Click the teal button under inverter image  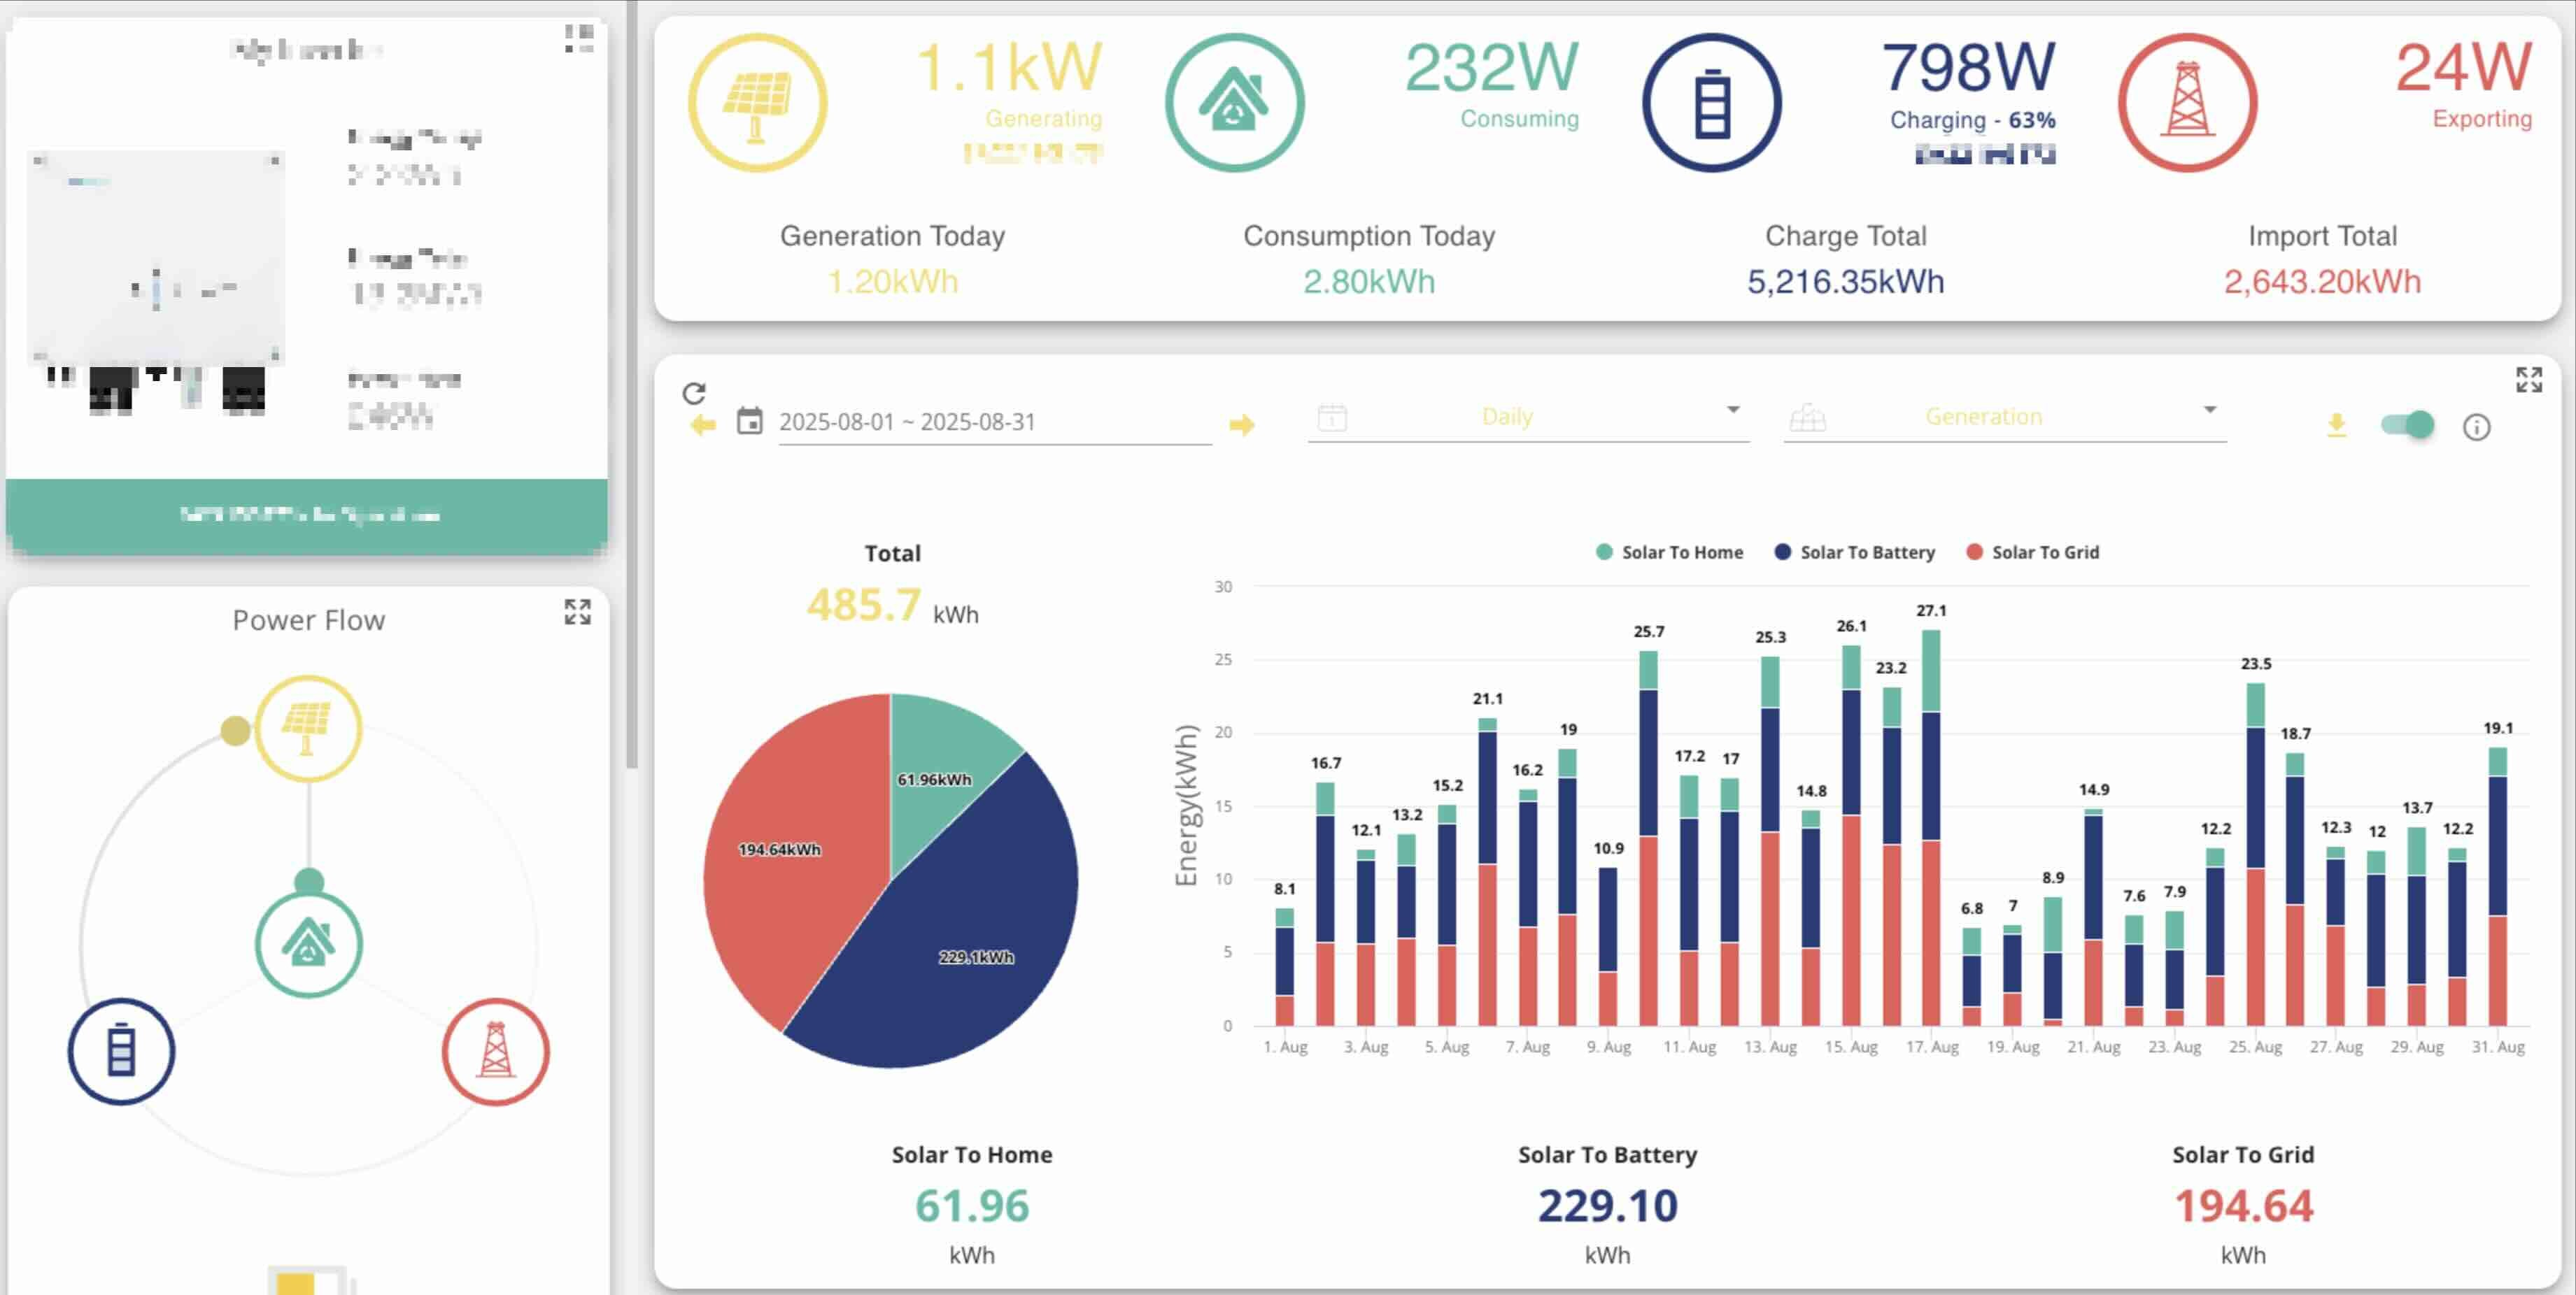pyautogui.click(x=307, y=515)
